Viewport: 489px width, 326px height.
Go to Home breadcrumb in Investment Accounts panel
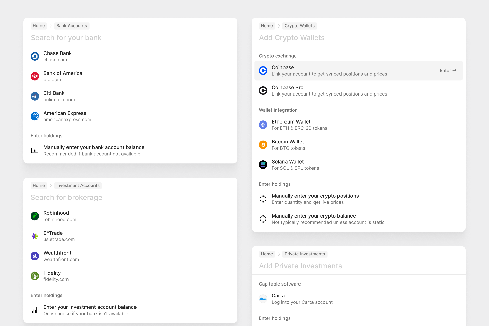pos(39,185)
